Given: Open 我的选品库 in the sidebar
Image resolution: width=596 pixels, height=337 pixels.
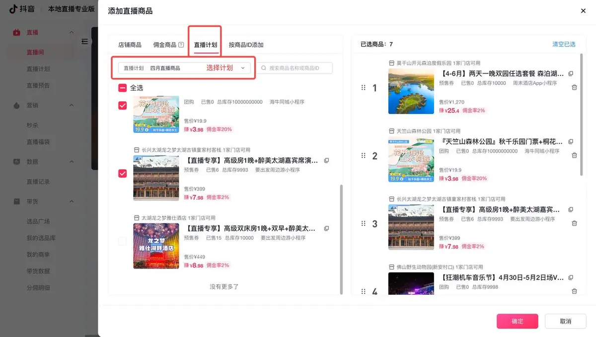Looking at the screenshot, I should point(41,238).
